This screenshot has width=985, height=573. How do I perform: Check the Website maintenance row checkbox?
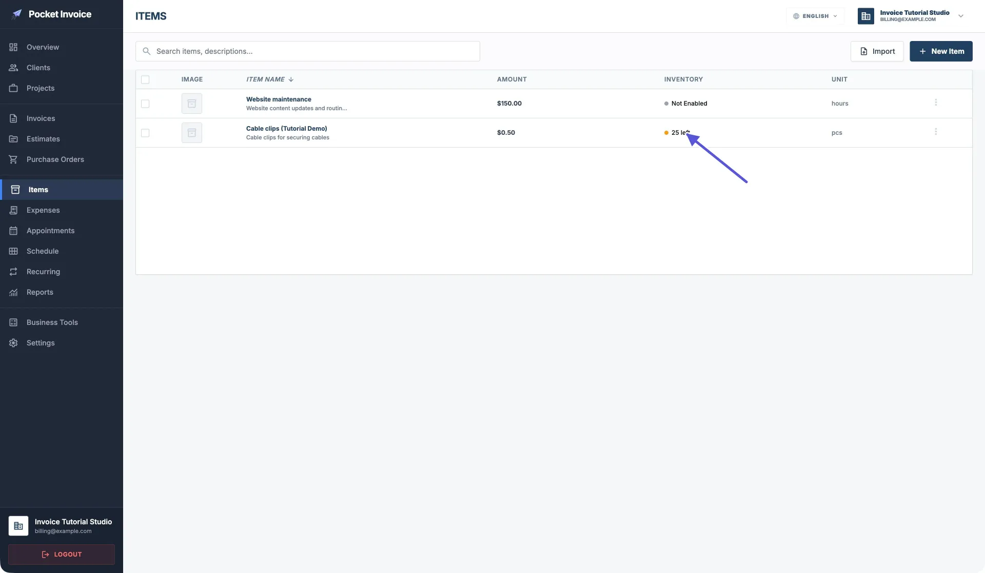coord(145,104)
